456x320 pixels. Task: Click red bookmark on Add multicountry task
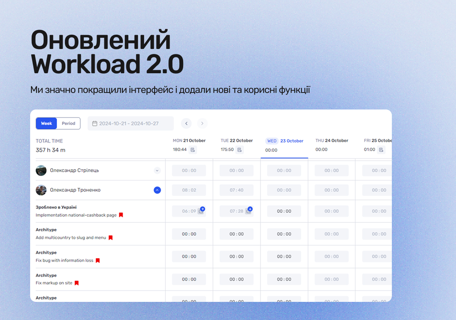[x=111, y=237]
